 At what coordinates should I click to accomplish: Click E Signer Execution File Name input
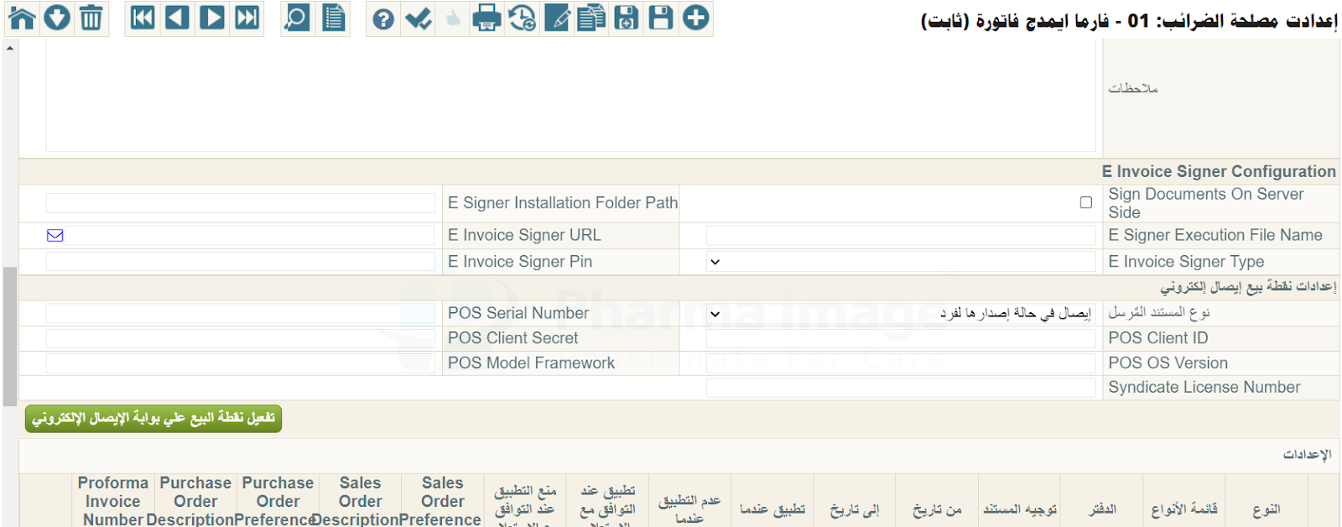[x=901, y=236]
